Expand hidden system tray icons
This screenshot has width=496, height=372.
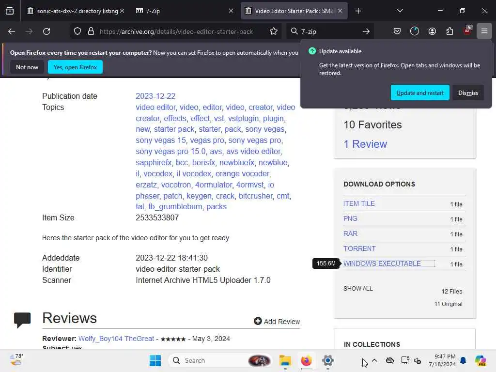(x=374, y=360)
